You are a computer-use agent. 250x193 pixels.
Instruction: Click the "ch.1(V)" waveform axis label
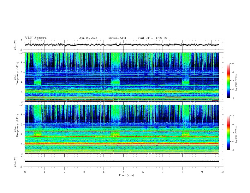click(15, 45)
